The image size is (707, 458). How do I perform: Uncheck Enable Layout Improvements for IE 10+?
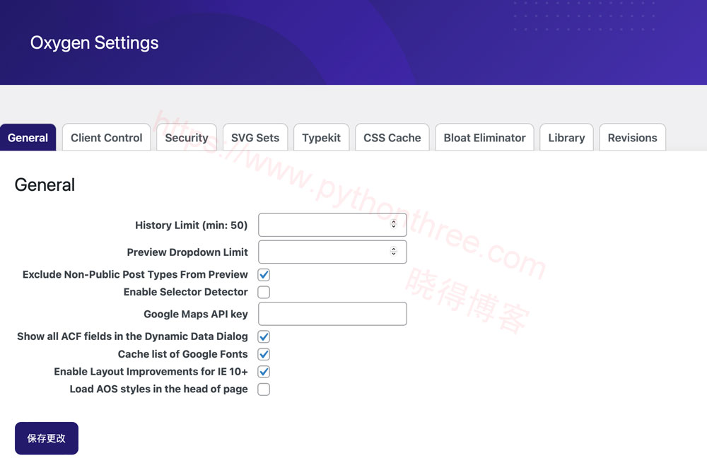[264, 372]
